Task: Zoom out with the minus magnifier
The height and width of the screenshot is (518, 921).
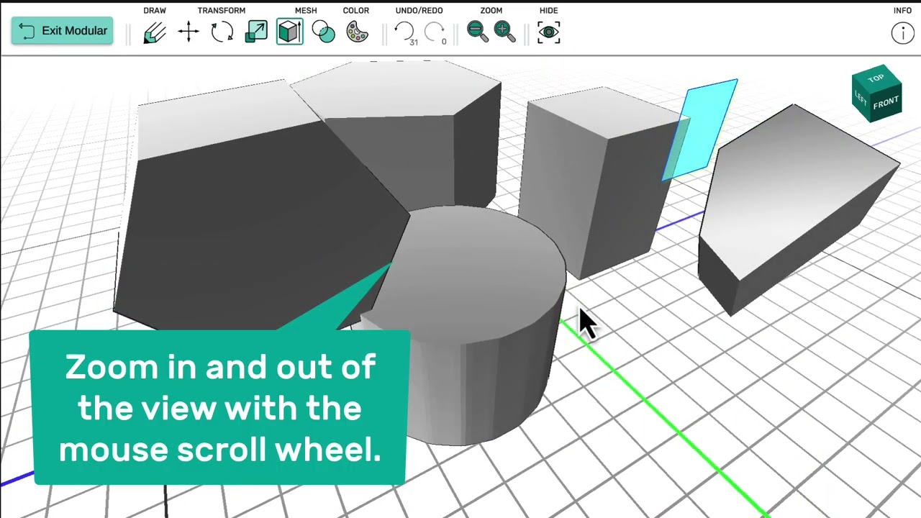Action: coord(477,32)
